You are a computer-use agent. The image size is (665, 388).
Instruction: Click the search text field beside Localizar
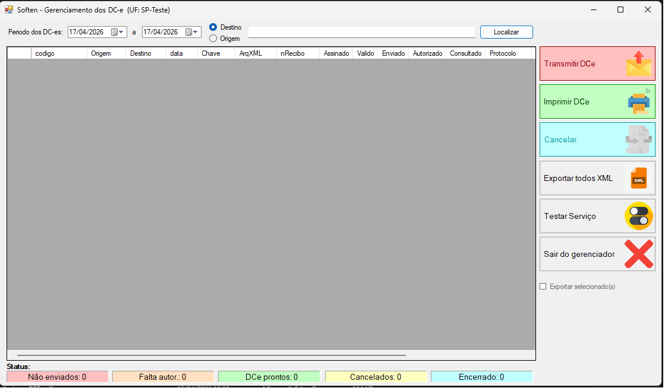(x=361, y=32)
